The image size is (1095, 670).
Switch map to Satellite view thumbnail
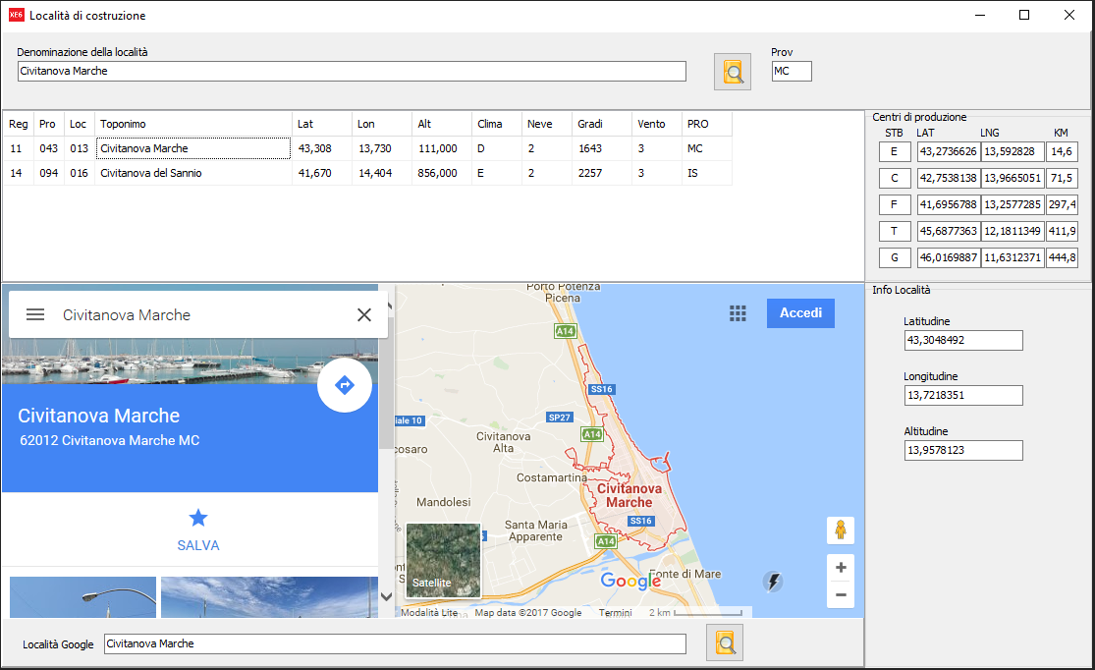443,560
